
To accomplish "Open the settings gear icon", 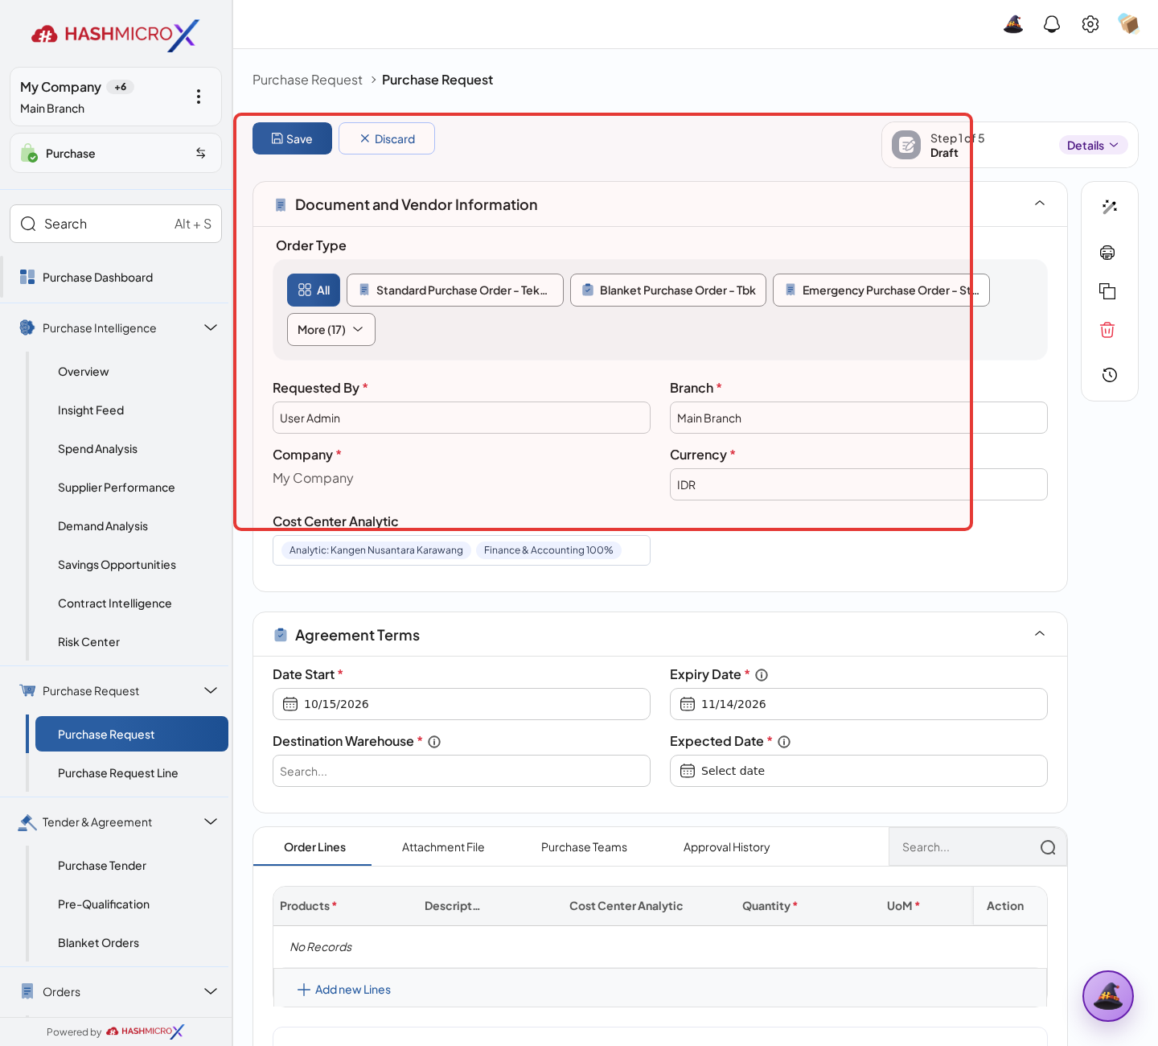I will click(1090, 24).
